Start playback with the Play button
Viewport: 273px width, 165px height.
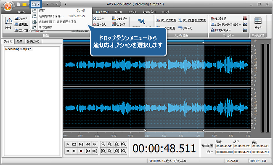pos(68,144)
